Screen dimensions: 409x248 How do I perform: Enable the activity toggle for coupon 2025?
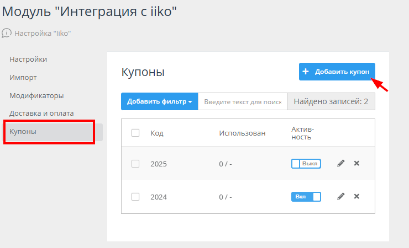pos(306,164)
